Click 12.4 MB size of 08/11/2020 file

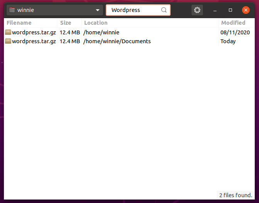[70, 32]
